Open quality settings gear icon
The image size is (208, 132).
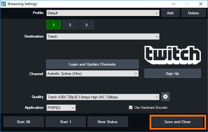[x=165, y=97]
